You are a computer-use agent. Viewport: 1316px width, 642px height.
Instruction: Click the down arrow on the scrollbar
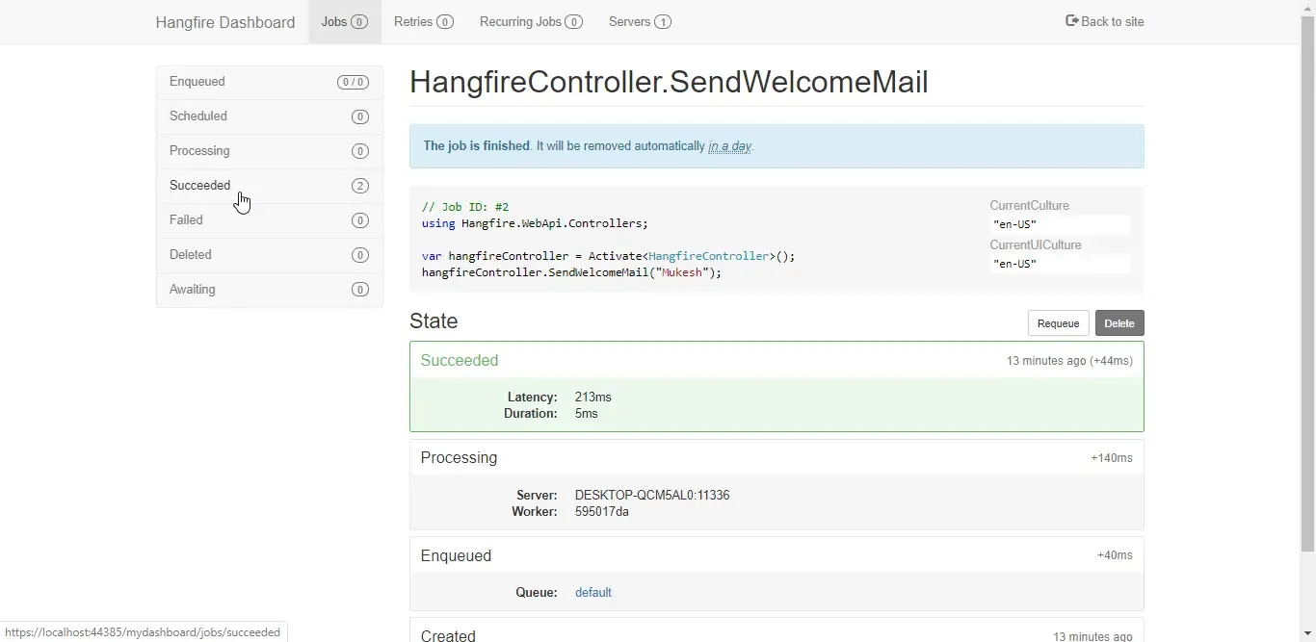click(1307, 634)
